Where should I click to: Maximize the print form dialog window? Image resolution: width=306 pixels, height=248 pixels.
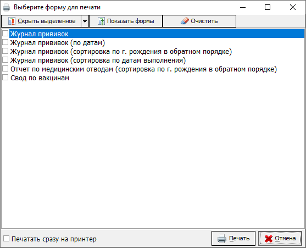click(268, 7)
